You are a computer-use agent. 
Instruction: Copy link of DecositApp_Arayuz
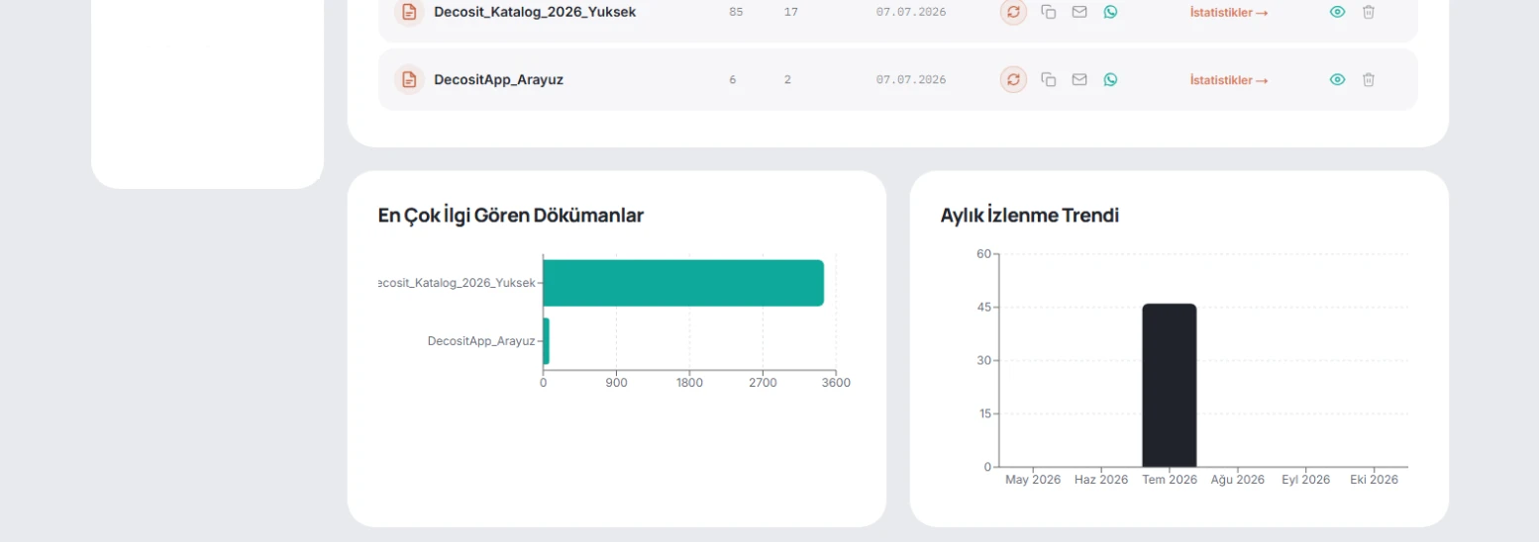[x=1049, y=79]
